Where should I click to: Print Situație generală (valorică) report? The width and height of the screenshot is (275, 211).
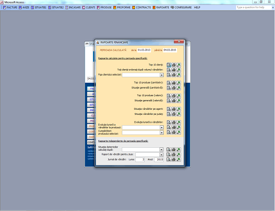click(173, 100)
